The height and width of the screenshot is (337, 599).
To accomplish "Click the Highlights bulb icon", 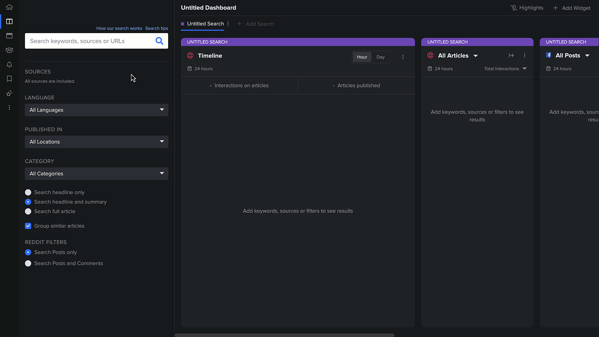I will (514, 8).
